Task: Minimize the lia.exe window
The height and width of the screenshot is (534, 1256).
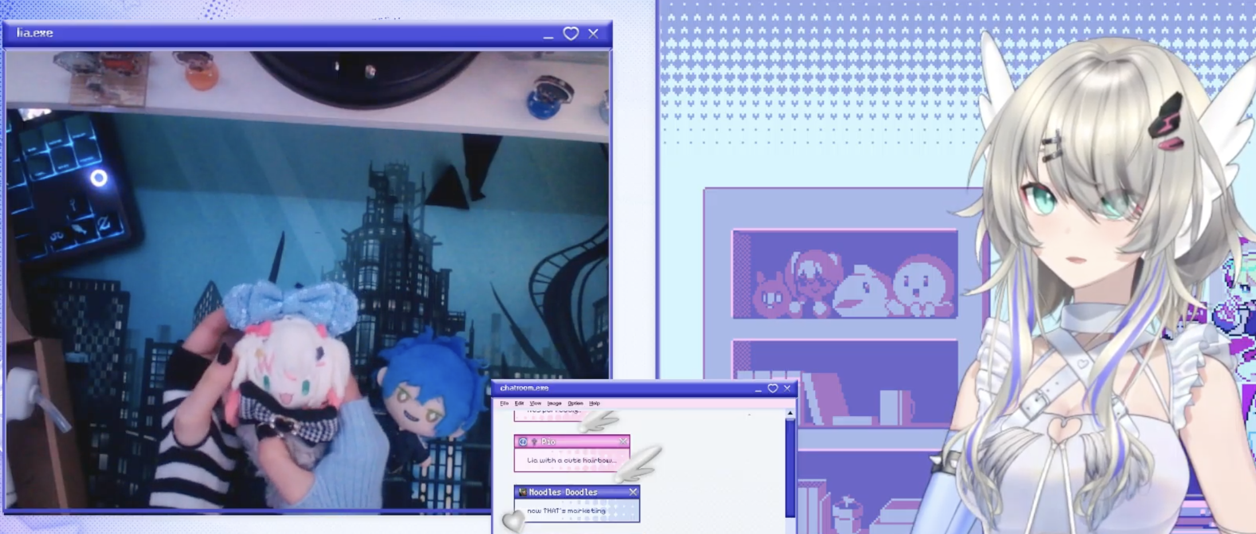Action: (x=548, y=38)
